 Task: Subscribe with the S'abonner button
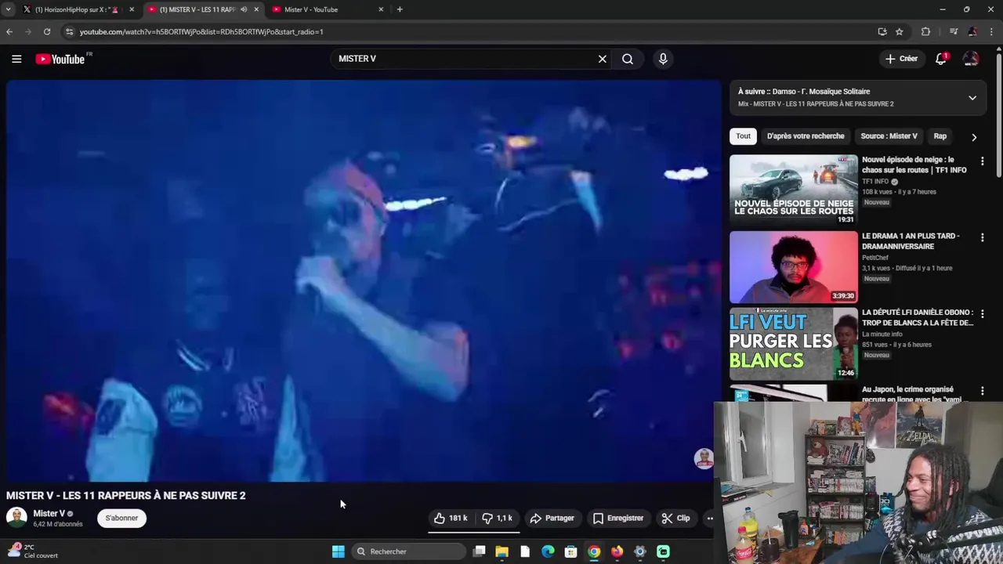click(121, 518)
